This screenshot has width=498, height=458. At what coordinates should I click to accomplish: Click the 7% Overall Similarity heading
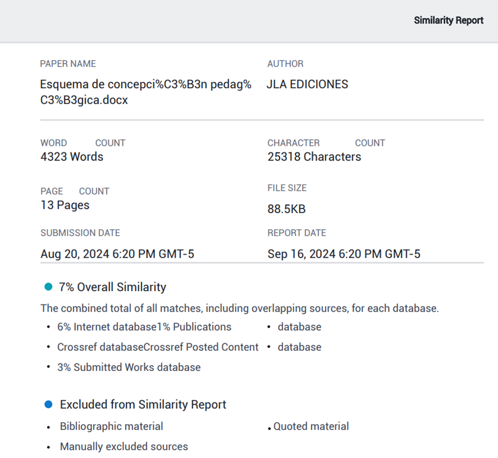(x=113, y=287)
